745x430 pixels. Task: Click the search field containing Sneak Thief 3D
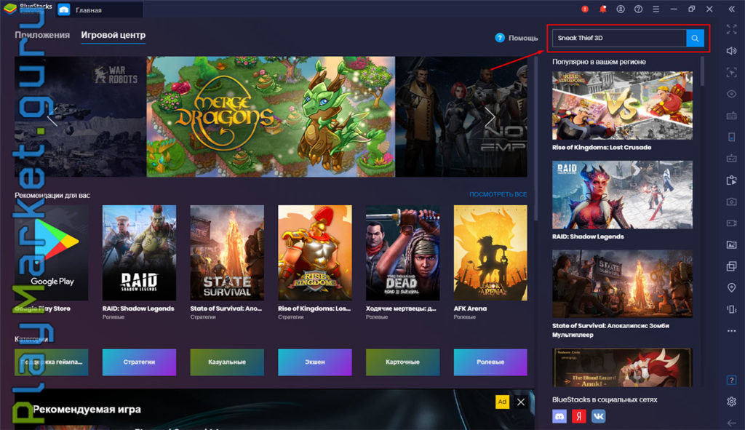619,38
